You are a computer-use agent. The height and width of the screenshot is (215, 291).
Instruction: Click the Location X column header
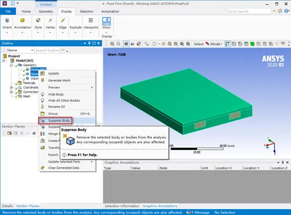coord(224,168)
